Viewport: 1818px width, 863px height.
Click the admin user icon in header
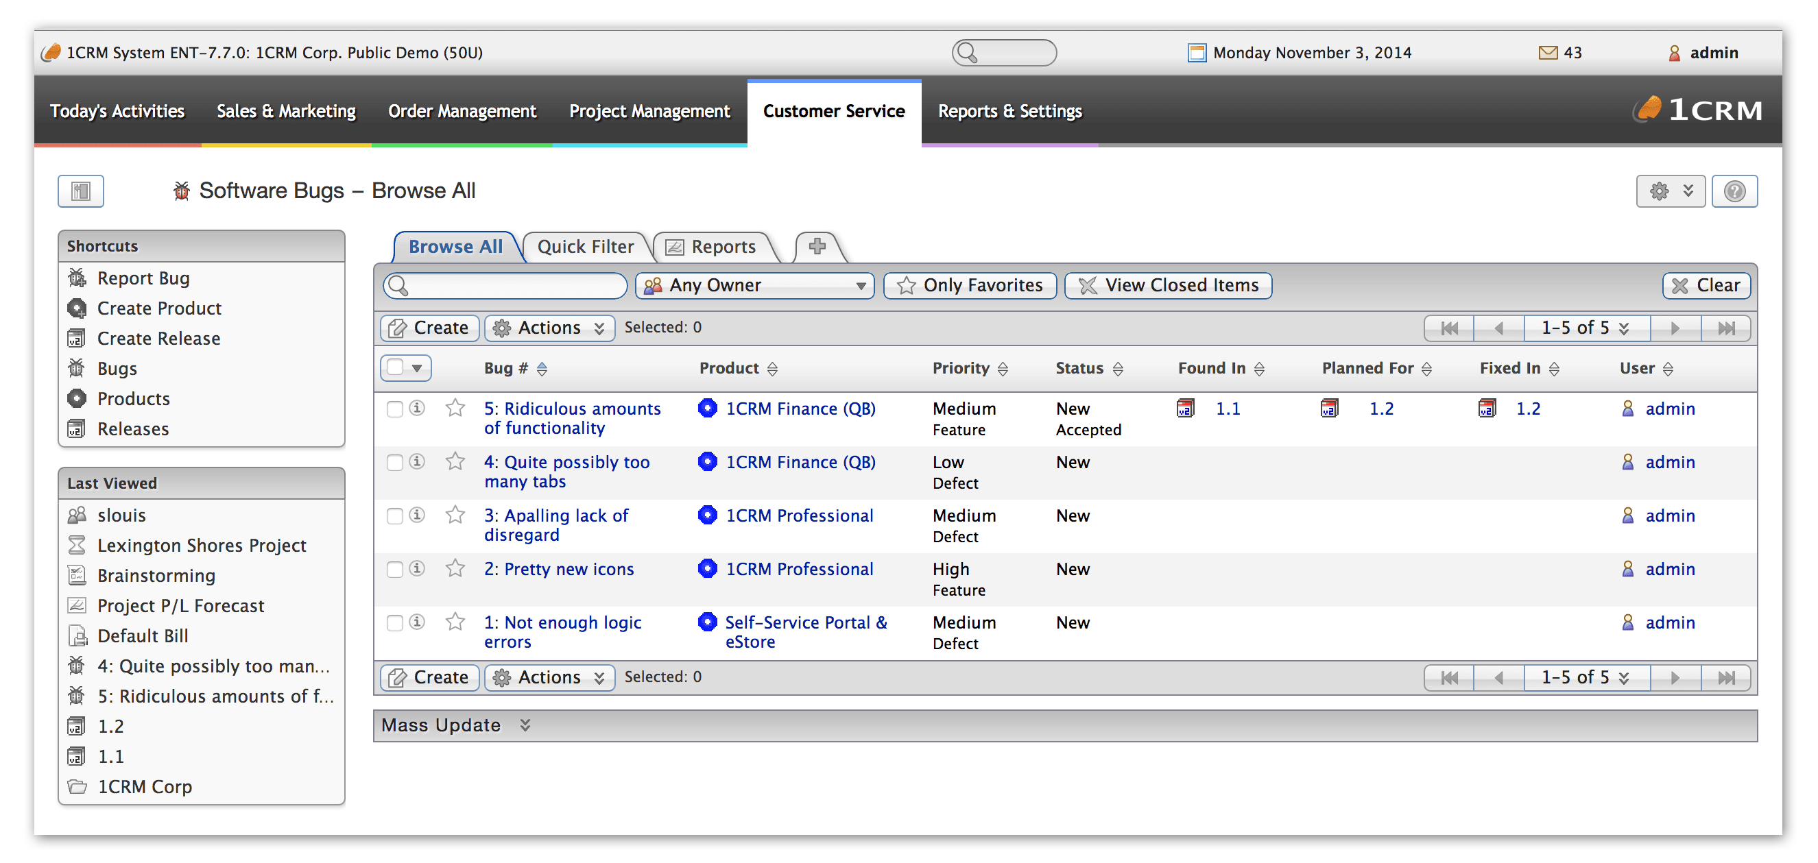[1675, 53]
